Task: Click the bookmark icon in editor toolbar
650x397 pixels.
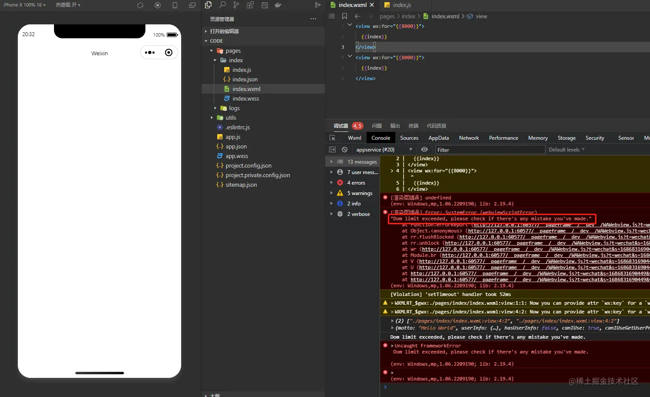Action: coord(344,16)
